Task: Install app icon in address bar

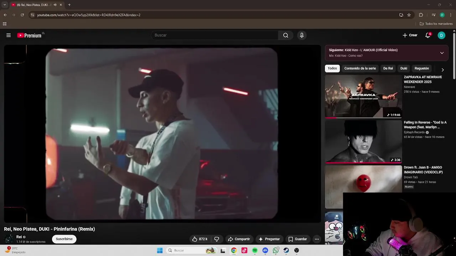Action: pos(401,15)
